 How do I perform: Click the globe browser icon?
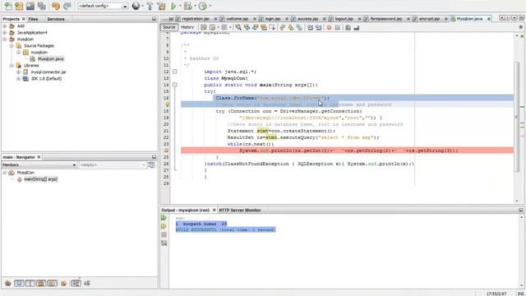136,6
